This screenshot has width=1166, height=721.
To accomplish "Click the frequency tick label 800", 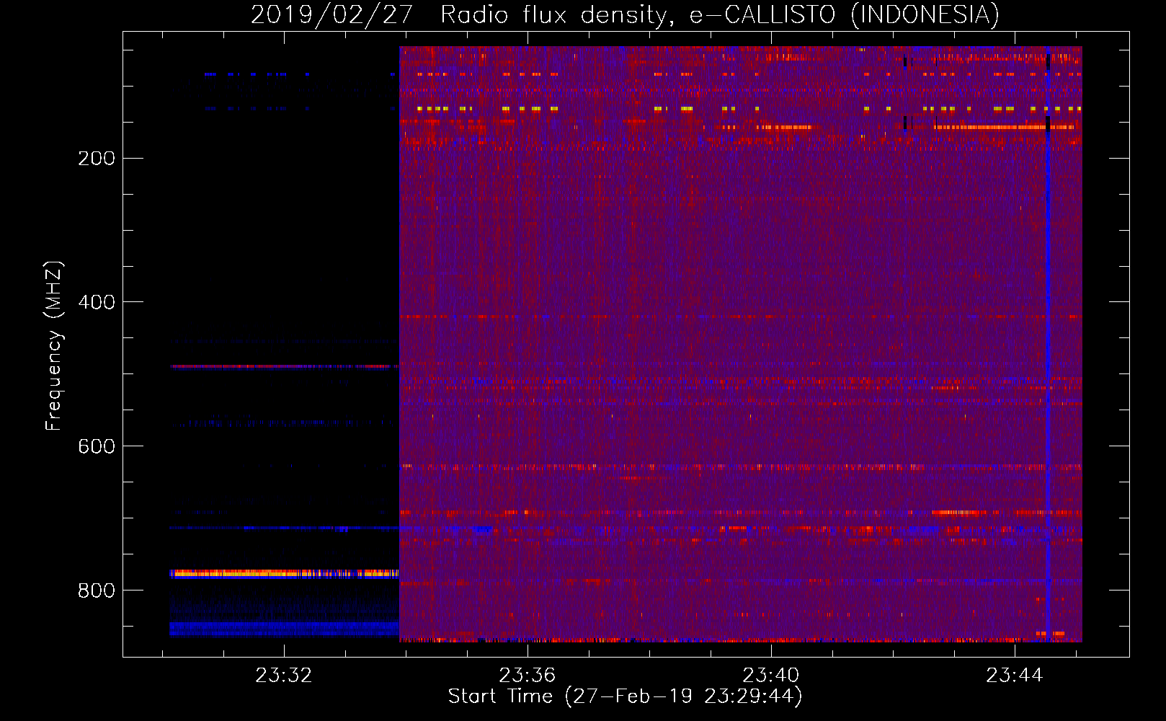I will (x=97, y=591).
